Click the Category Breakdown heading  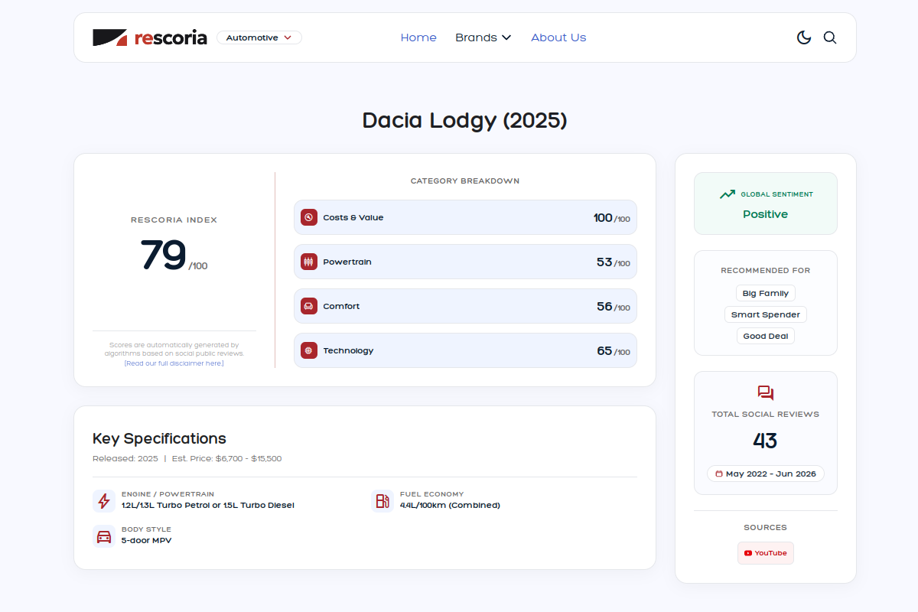click(465, 181)
